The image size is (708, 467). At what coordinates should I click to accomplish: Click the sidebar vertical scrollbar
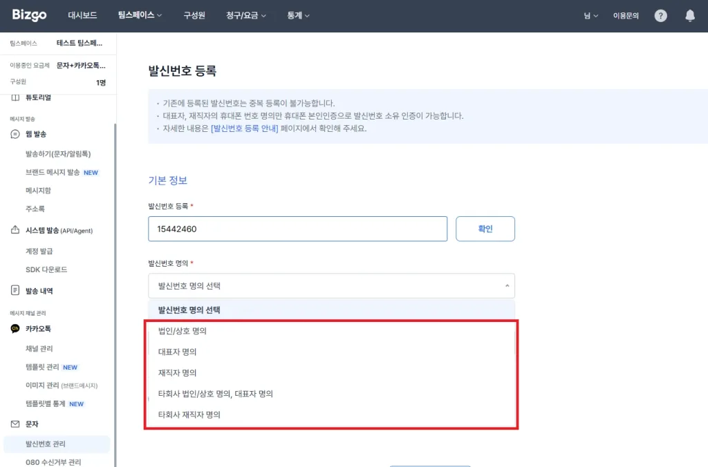[115, 294]
